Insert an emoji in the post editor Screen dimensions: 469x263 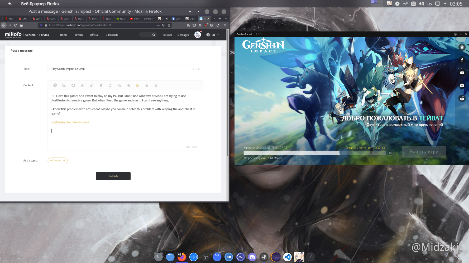(55, 85)
